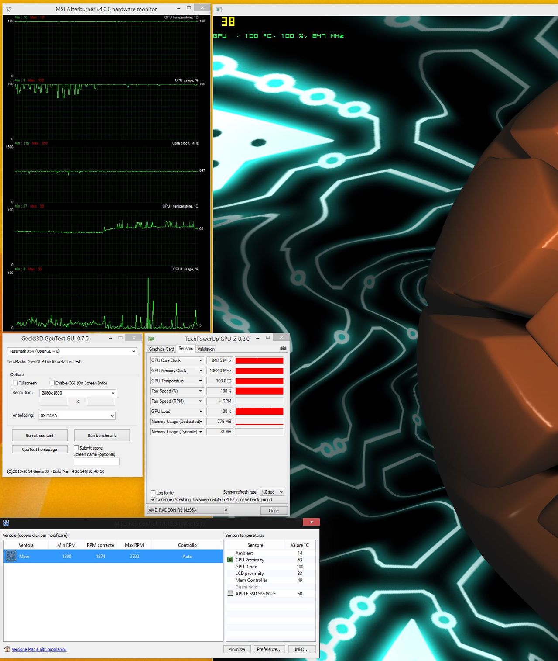Click the Run stress test button
This screenshot has width=558, height=661.
40,436
